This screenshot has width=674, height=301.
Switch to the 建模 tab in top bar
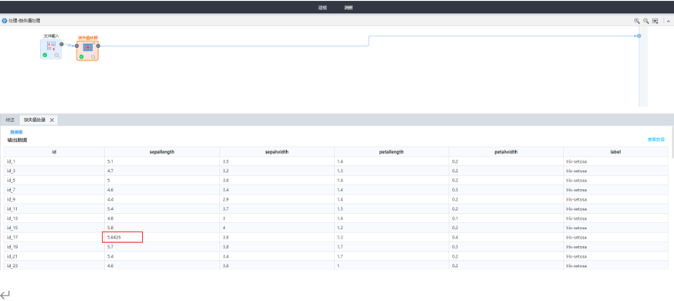coord(322,8)
